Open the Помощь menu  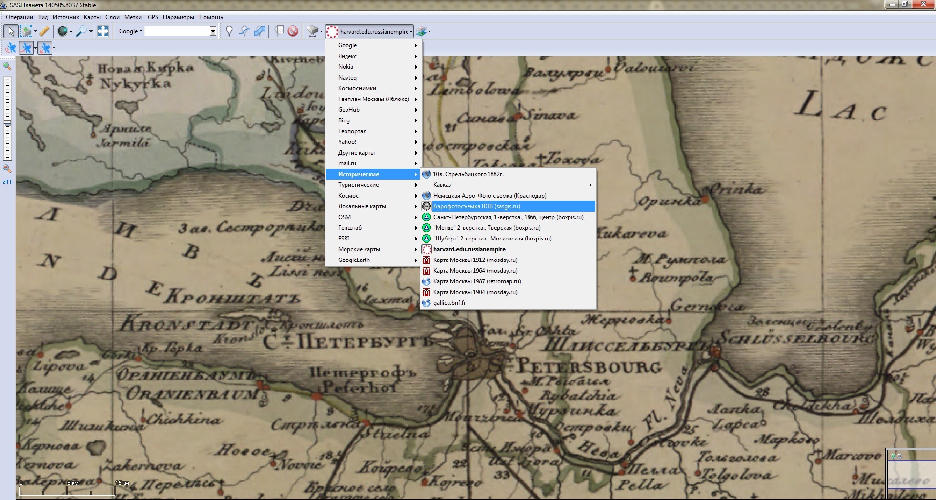pos(211,17)
